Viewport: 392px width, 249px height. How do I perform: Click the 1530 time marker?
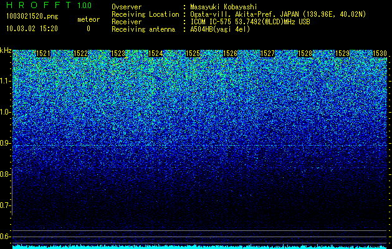coord(380,54)
